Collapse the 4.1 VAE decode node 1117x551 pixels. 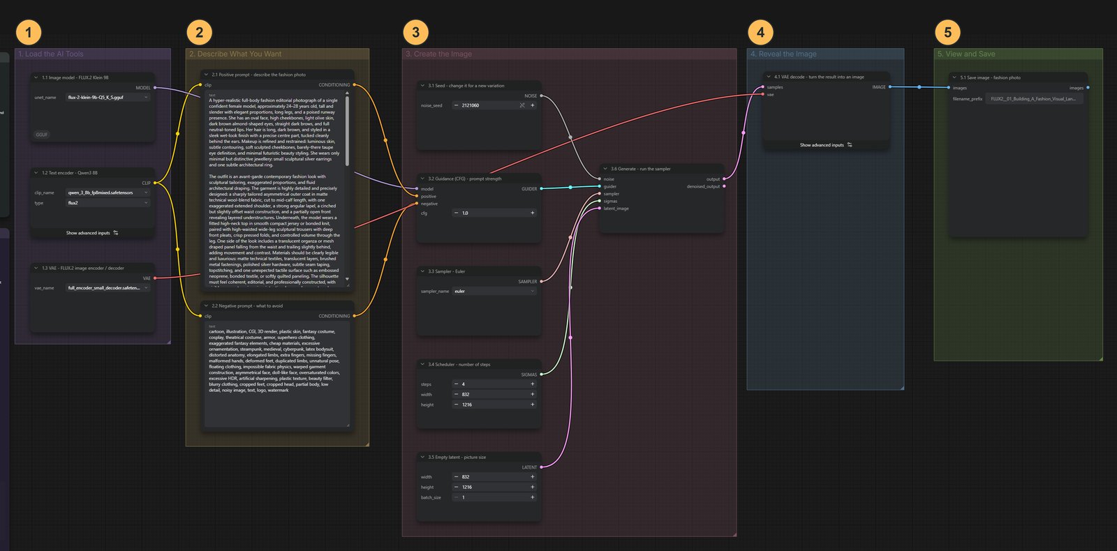[x=769, y=77]
